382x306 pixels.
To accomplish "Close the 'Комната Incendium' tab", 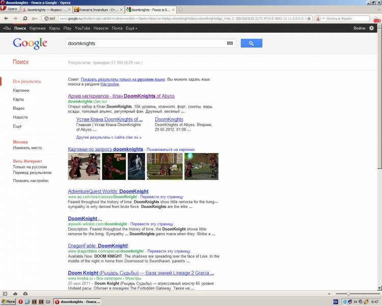I will pyautogui.click(x=121, y=10).
